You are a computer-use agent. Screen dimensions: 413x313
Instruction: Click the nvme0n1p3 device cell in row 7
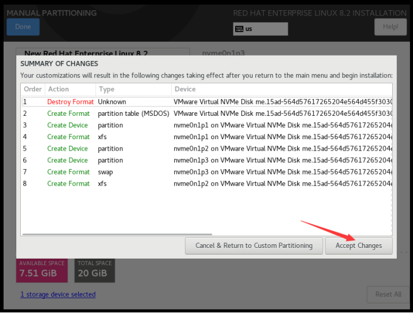click(283, 172)
